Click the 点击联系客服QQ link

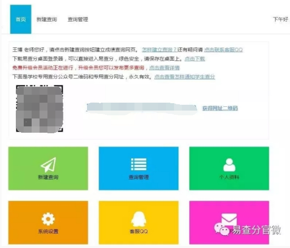223,49
